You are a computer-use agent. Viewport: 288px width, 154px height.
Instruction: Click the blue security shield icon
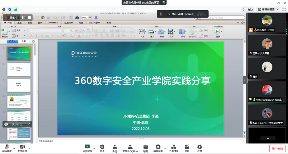10,9
